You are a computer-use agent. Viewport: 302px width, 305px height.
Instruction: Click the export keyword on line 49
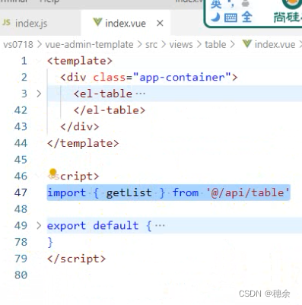tap(67, 226)
